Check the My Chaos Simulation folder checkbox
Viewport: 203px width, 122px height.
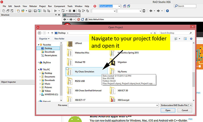click(x=67, y=69)
